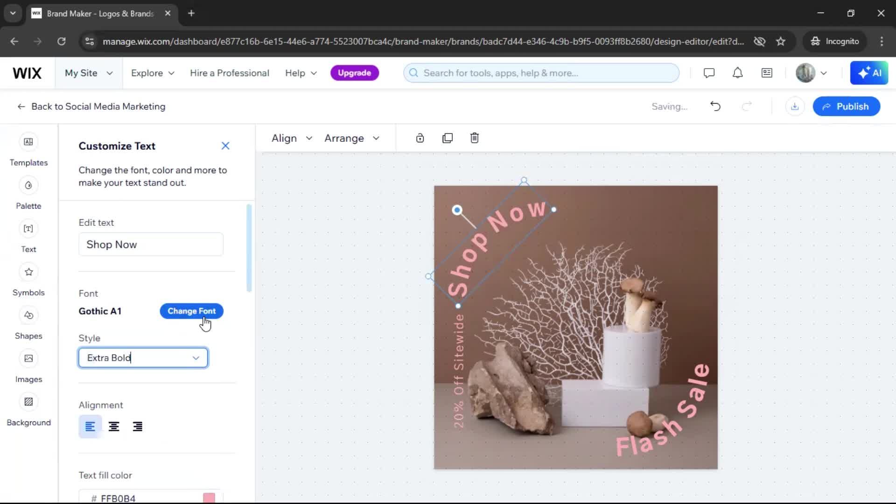This screenshot has width=896, height=504.
Task: Click the Upgrade button
Action: point(355,73)
